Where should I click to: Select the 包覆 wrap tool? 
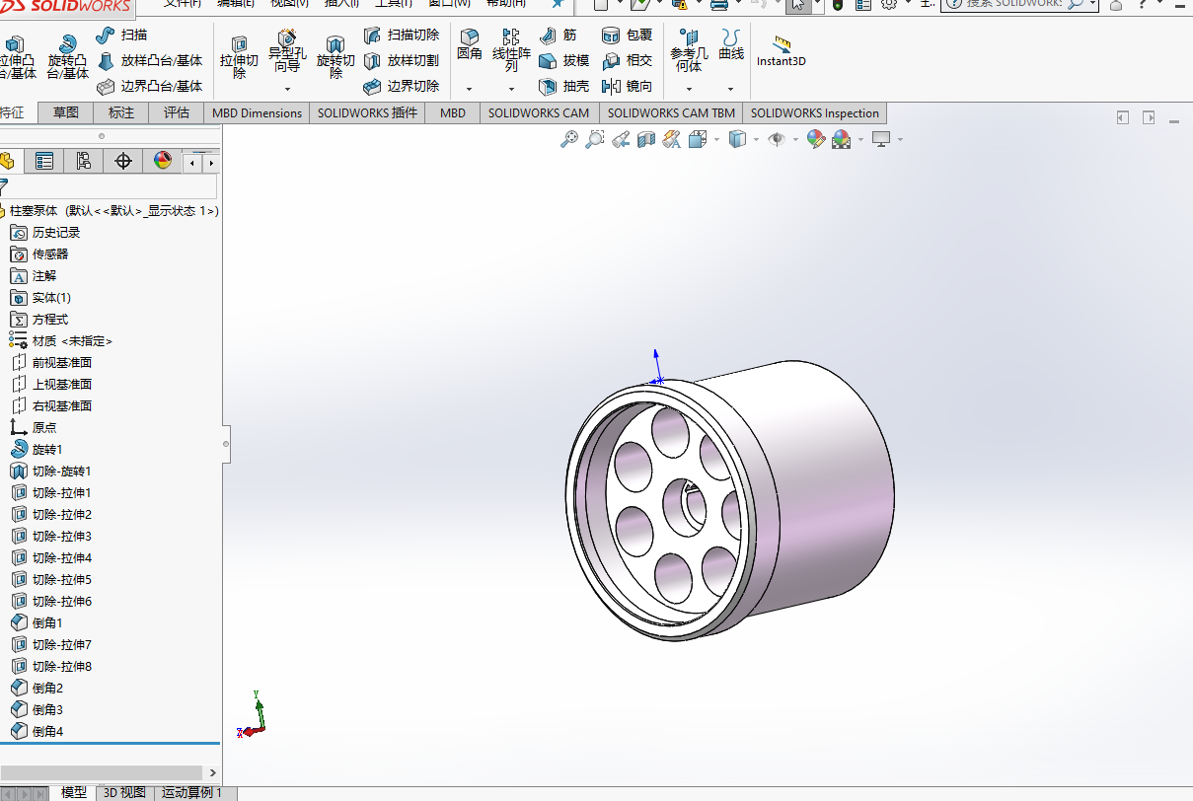click(627, 36)
